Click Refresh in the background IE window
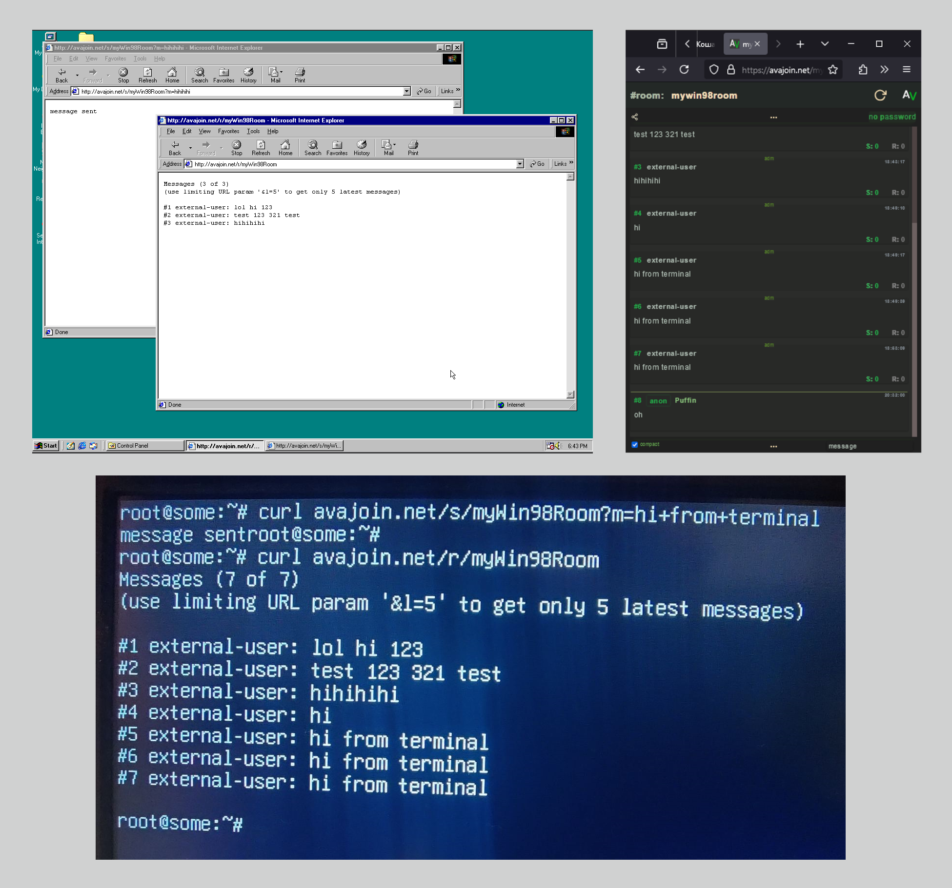Viewport: 952px width, 888px height. 148,75
